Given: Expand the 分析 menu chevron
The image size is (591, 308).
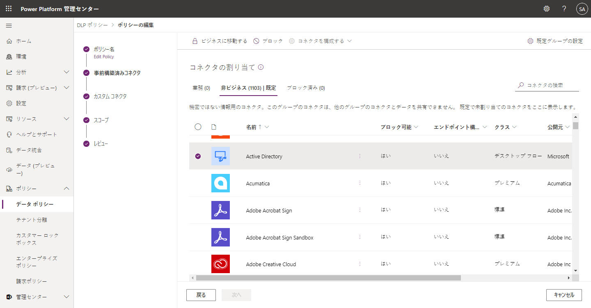Looking at the screenshot, I should [x=67, y=72].
